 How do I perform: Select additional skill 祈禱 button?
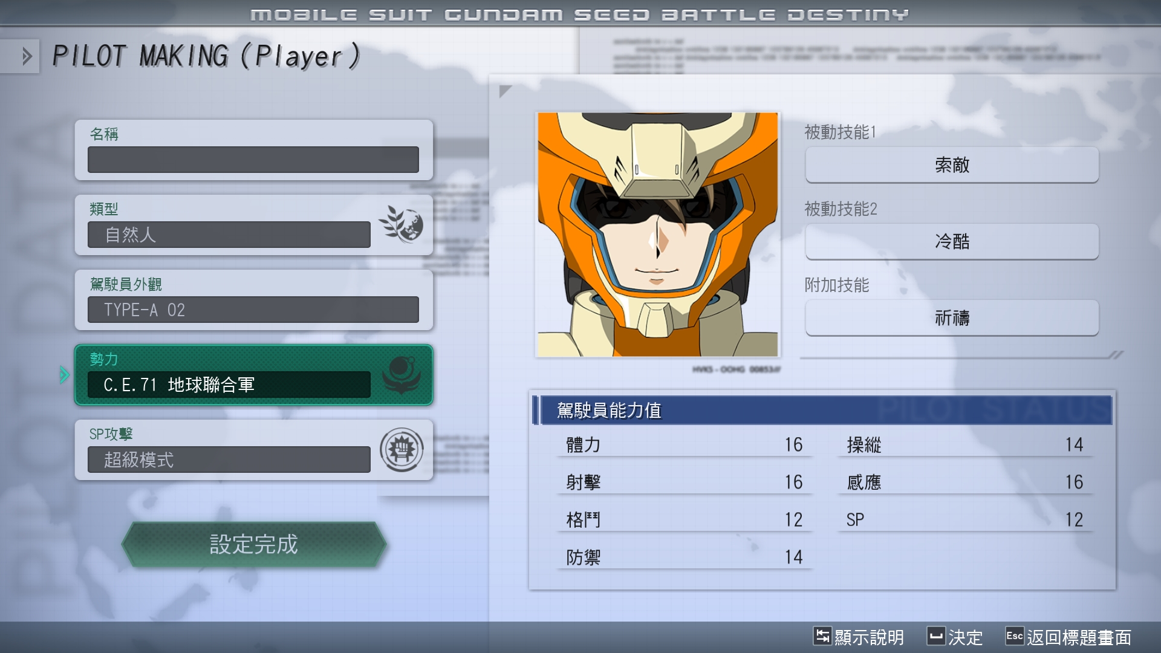[x=951, y=317]
